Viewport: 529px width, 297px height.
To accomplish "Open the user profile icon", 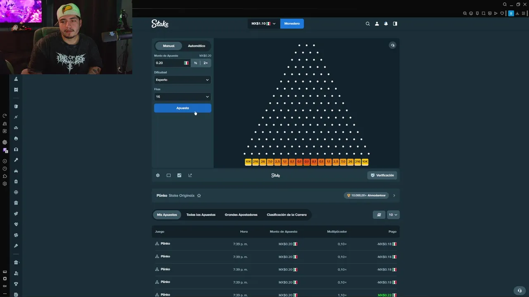I will (376, 24).
